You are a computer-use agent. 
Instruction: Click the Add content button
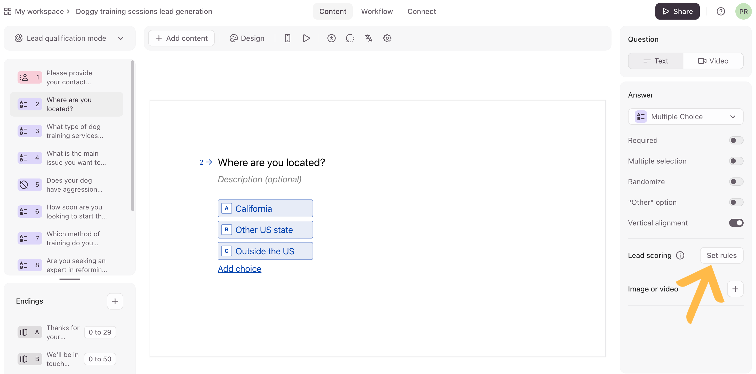click(x=181, y=38)
